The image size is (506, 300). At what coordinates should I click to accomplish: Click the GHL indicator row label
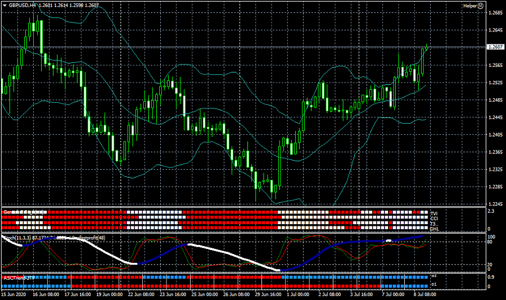point(434,229)
